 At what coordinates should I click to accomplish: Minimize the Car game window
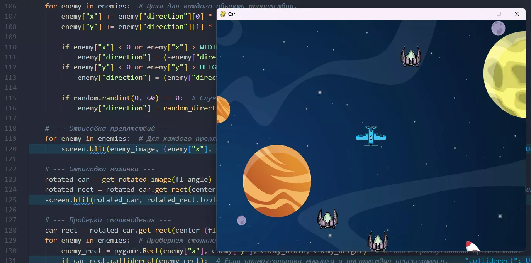click(481, 14)
